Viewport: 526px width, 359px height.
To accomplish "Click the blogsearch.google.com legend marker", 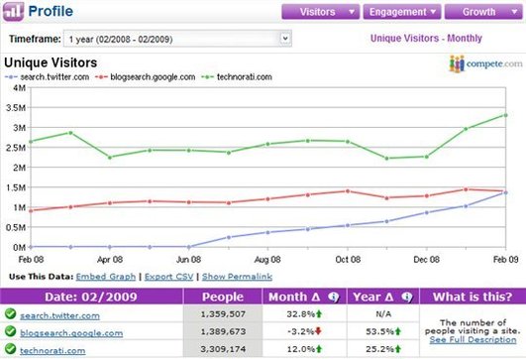I will click(x=101, y=77).
